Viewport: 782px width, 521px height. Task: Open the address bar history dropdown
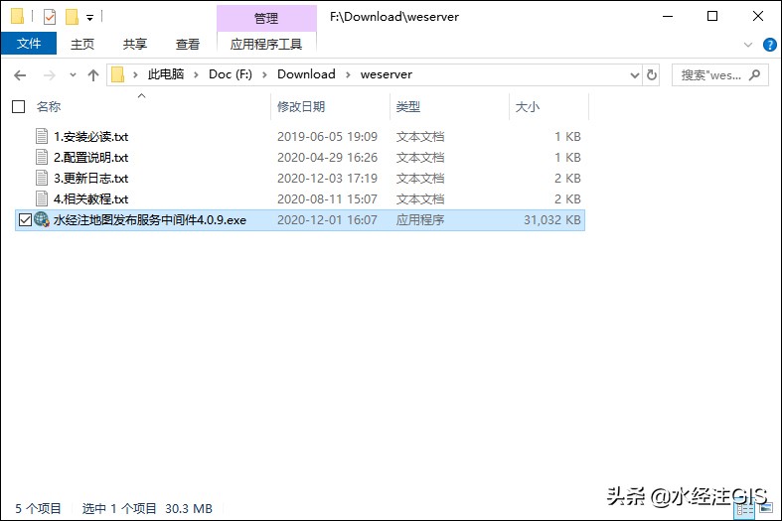tap(634, 75)
